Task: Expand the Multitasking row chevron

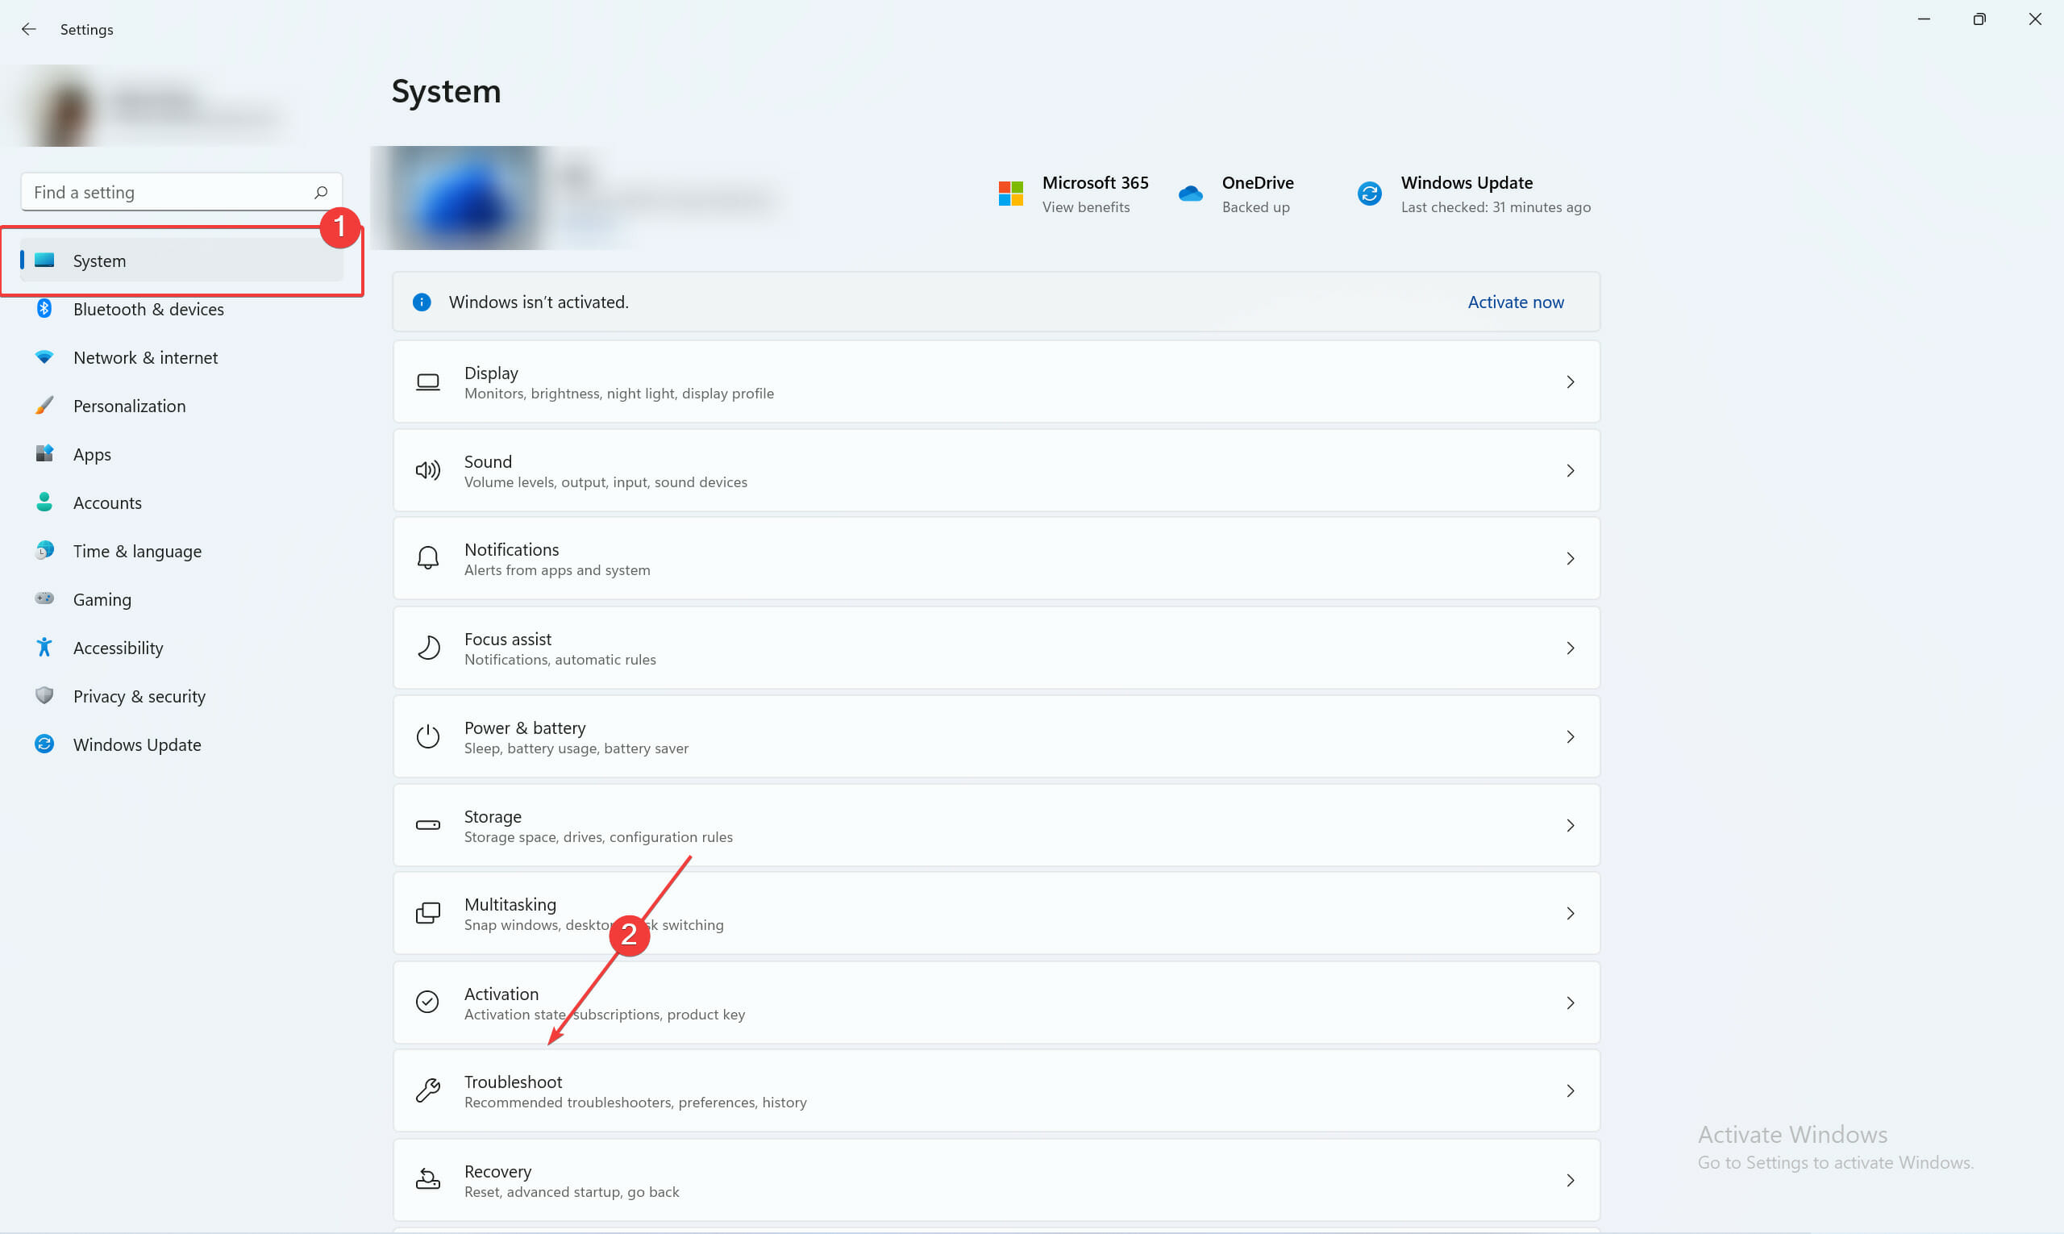Action: (1571, 913)
